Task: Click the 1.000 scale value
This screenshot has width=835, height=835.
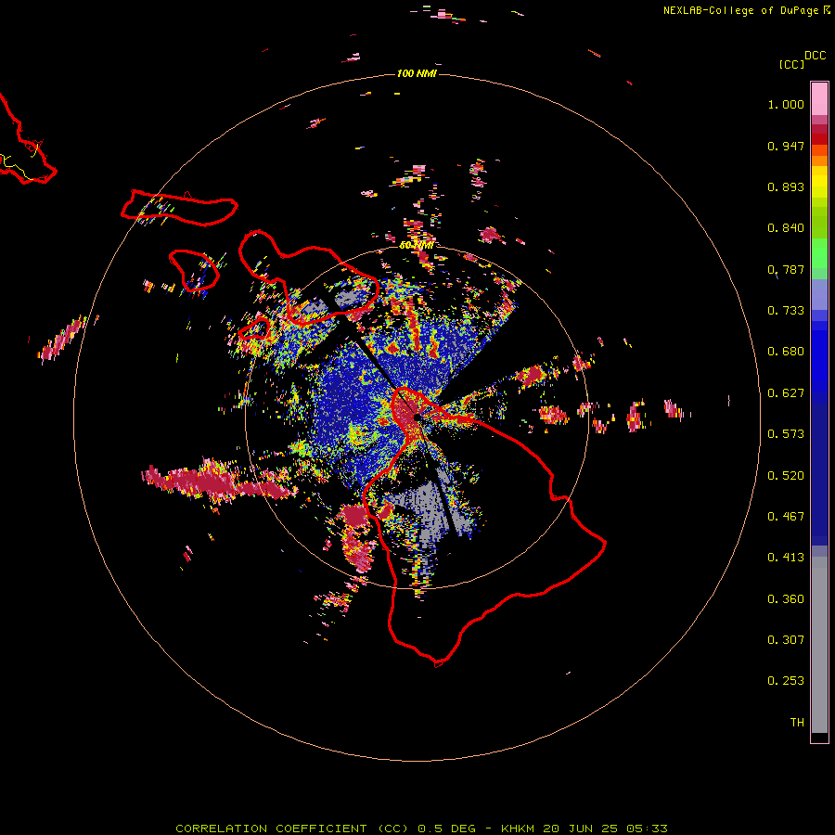Action: pyautogui.click(x=786, y=104)
